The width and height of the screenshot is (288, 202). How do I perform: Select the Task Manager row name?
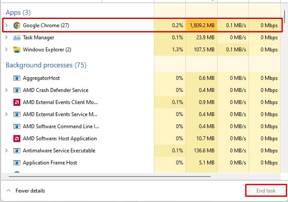click(38, 38)
